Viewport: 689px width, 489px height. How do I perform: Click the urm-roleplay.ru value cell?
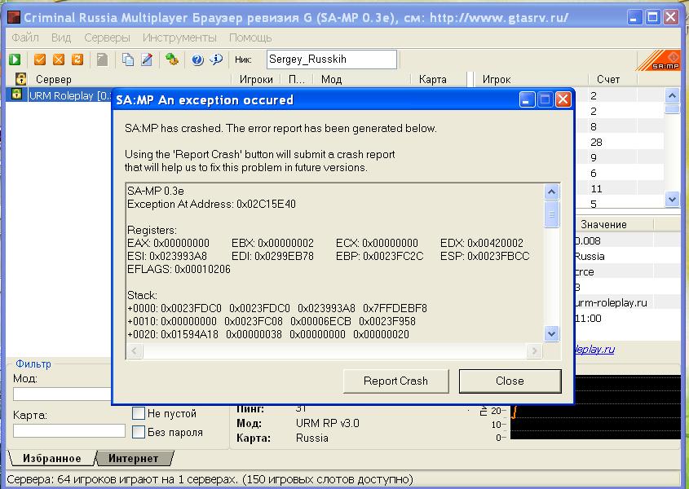(x=612, y=302)
